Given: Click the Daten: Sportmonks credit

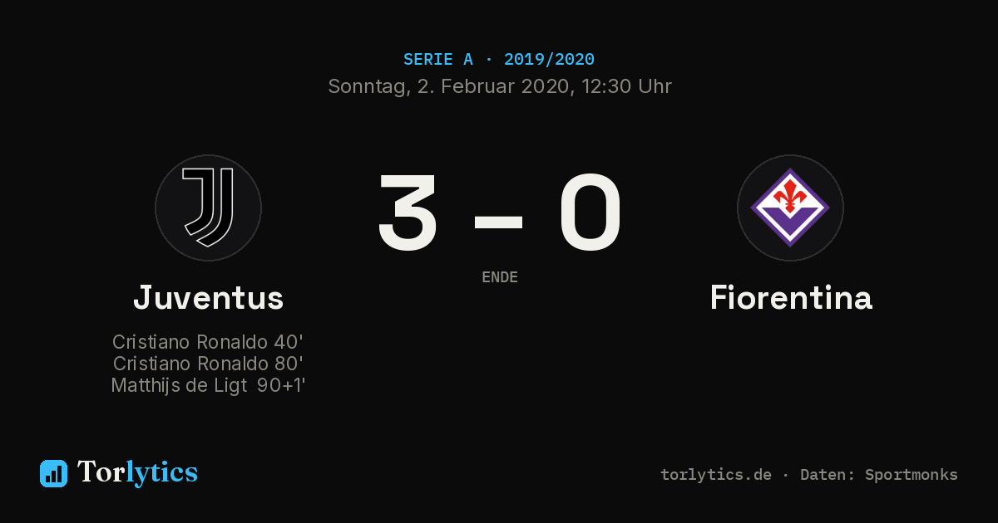Looking at the screenshot, I should [x=879, y=475].
